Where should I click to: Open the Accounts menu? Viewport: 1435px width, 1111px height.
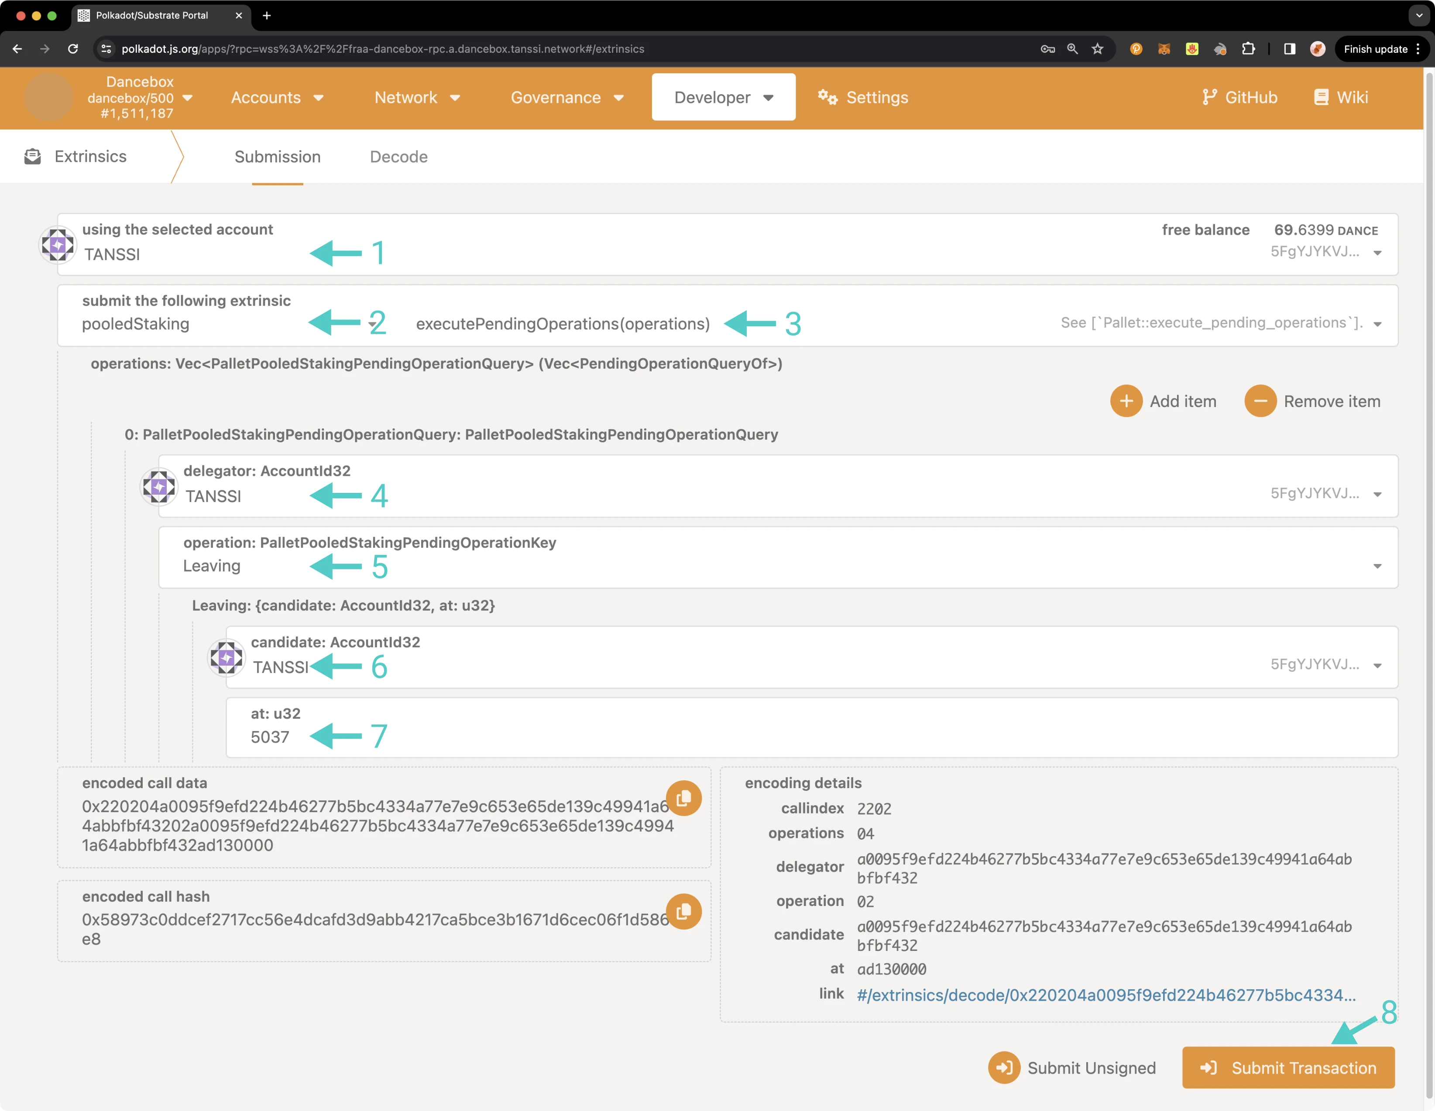click(276, 98)
